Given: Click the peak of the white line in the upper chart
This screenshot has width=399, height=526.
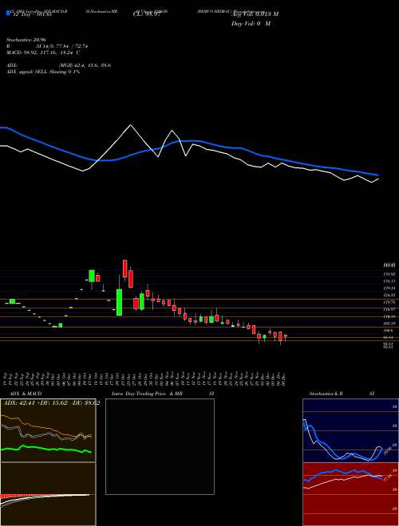Looking at the screenshot, I should pos(131,125).
